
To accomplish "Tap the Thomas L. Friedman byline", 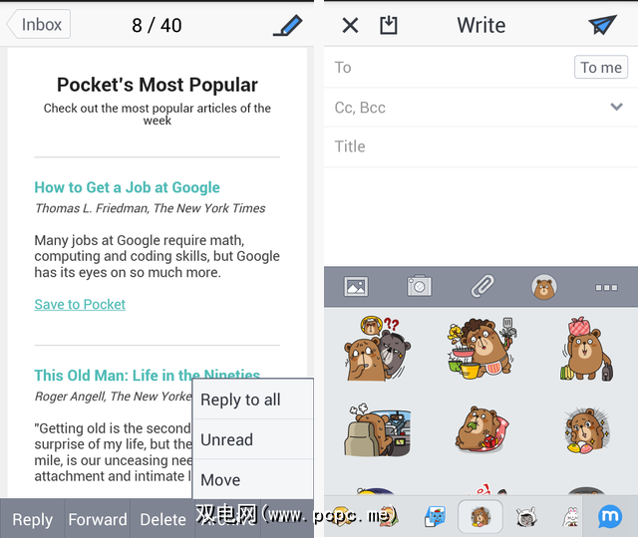I will pyautogui.click(x=150, y=208).
